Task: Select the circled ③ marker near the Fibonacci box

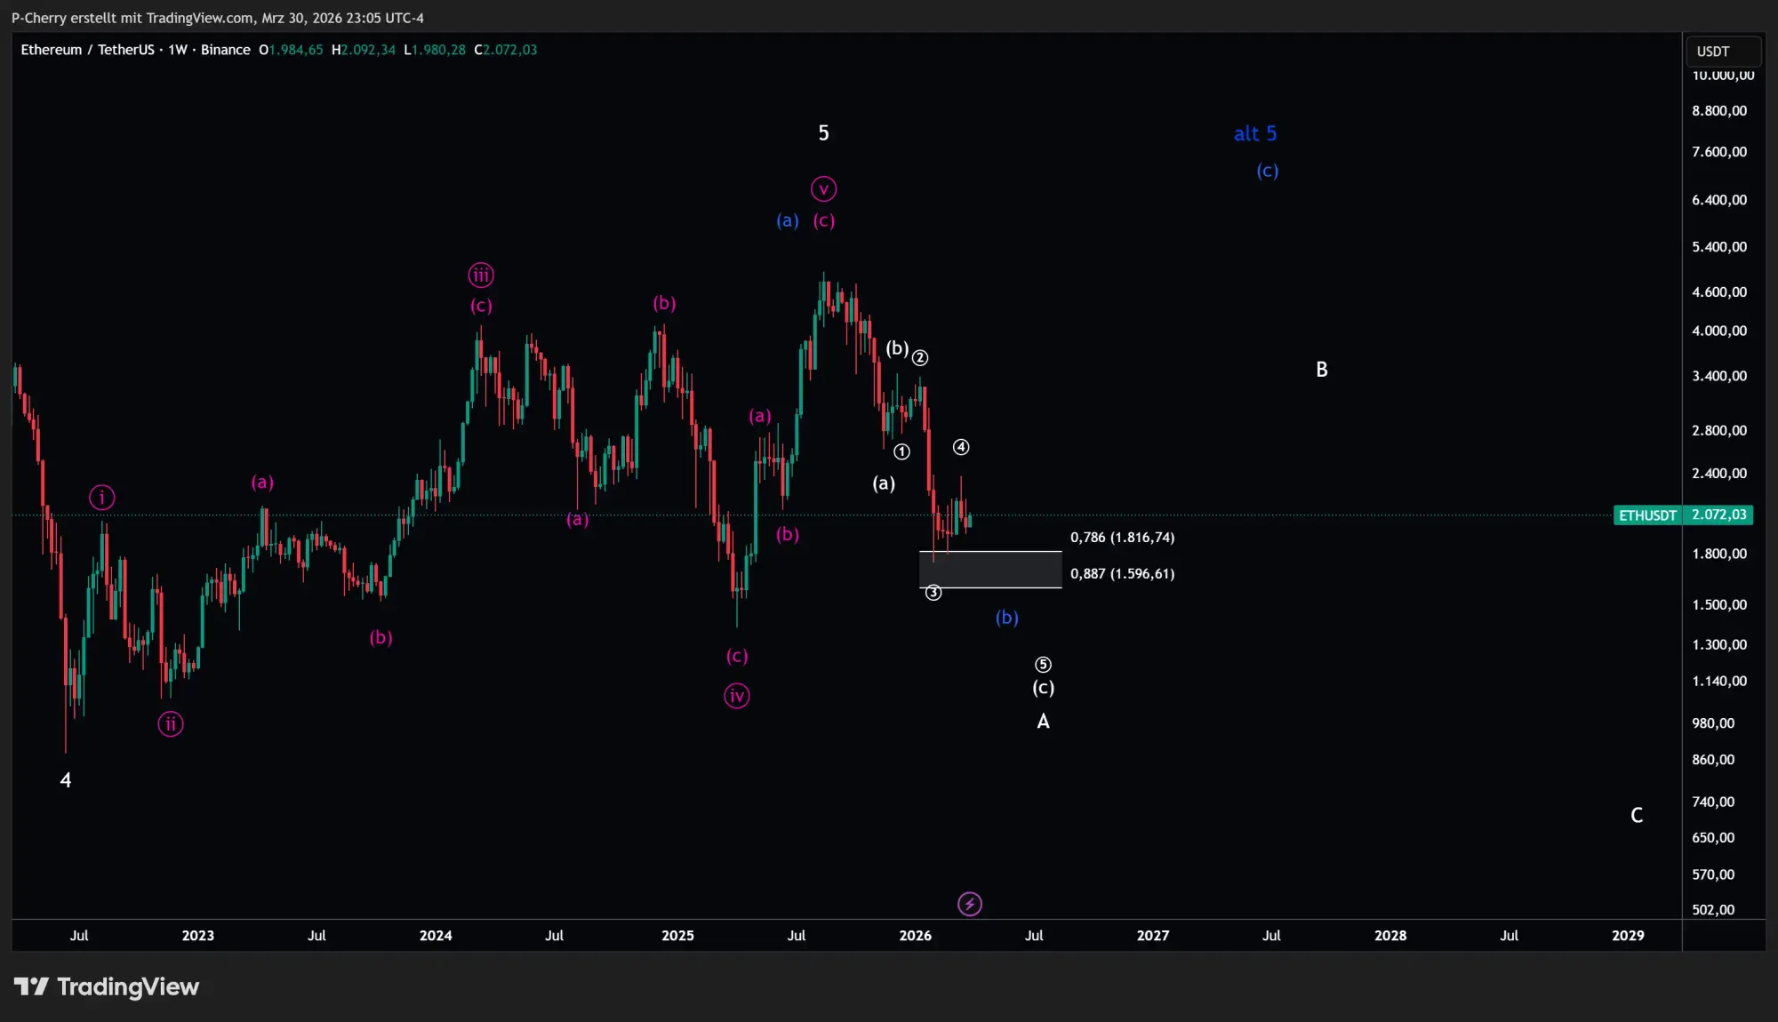Action: click(x=933, y=592)
